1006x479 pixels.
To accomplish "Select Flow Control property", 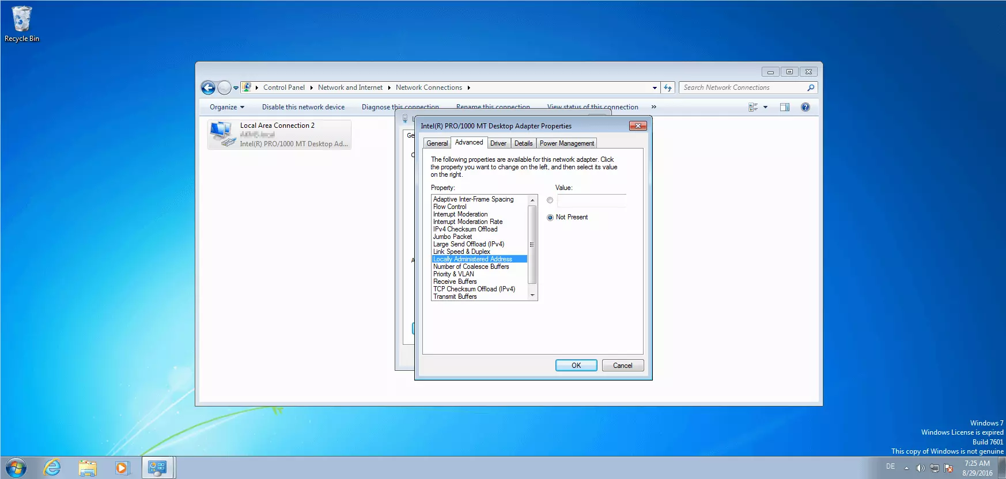I will (x=479, y=207).
